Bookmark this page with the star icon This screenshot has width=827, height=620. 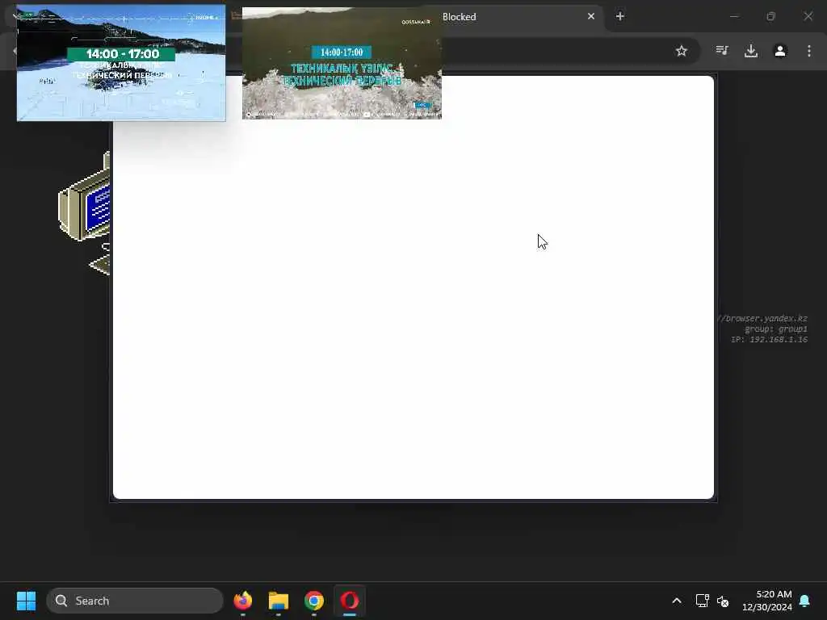click(x=682, y=51)
